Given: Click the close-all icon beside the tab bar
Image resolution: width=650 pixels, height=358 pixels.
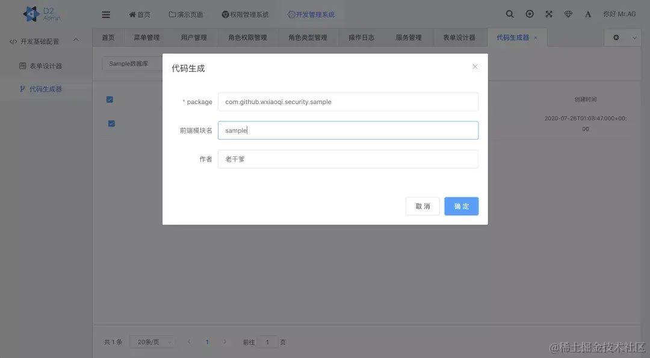Looking at the screenshot, I should tap(616, 37).
